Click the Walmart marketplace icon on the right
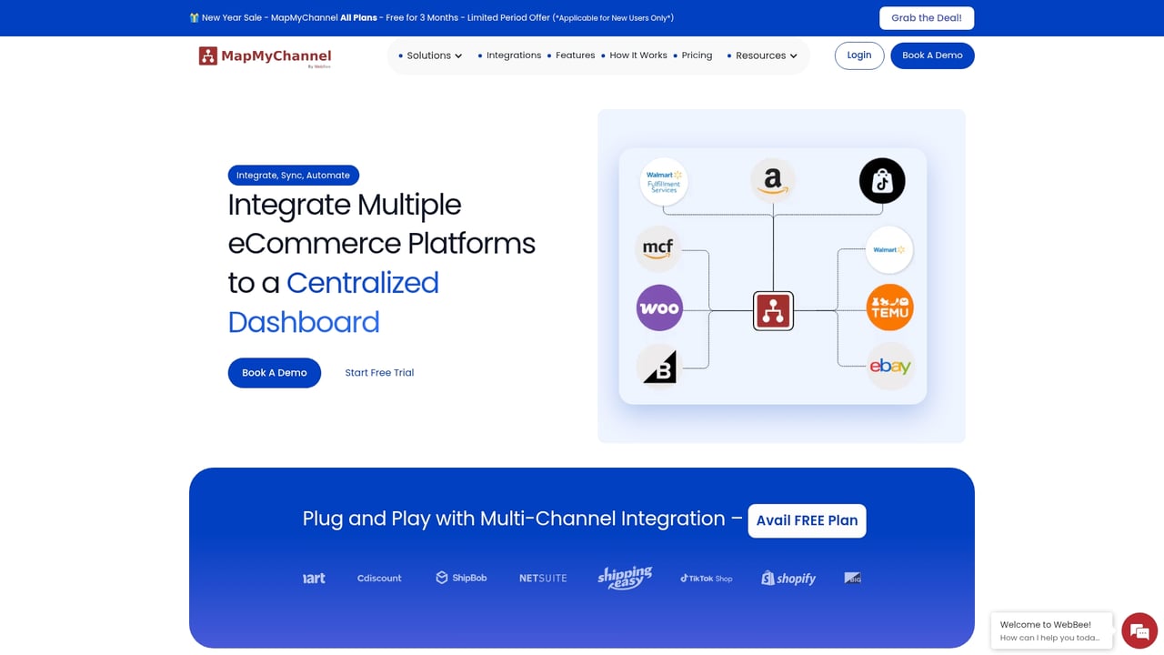Viewport: 1164px width, 655px height. click(x=888, y=250)
